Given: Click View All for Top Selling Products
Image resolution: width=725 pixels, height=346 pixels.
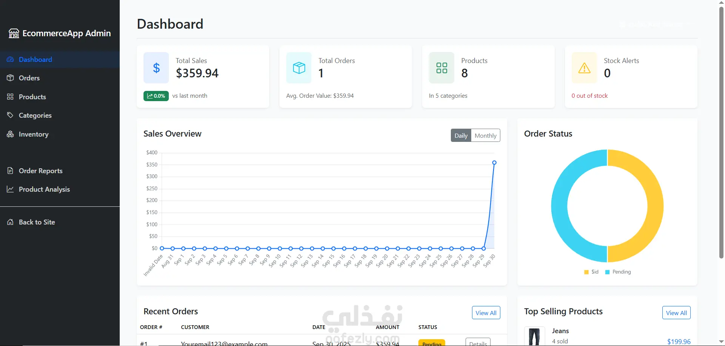Looking at the screenshot, I should tap(676, 313).
